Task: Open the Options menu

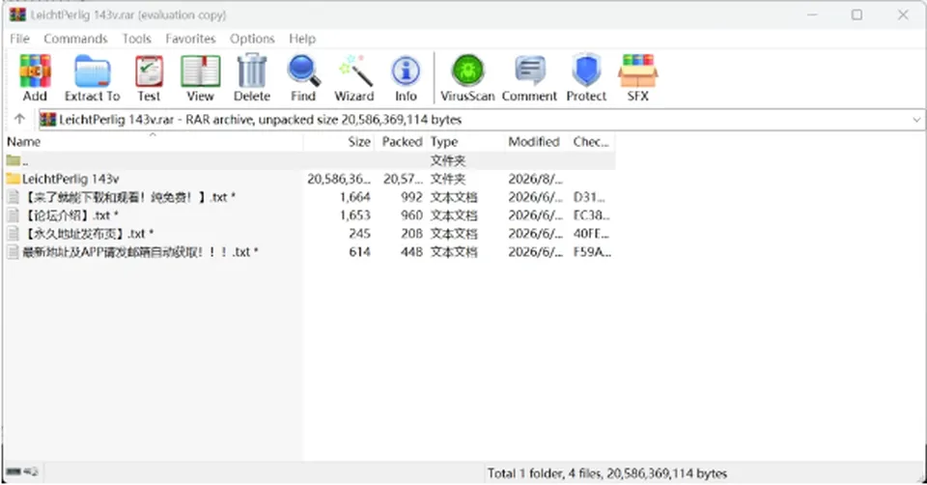Action: click(x=252, y=39)
